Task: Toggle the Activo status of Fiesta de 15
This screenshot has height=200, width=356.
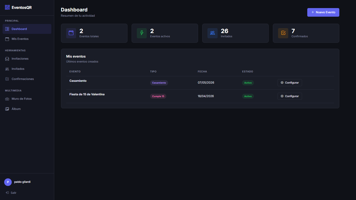Action: coord(248,96)
